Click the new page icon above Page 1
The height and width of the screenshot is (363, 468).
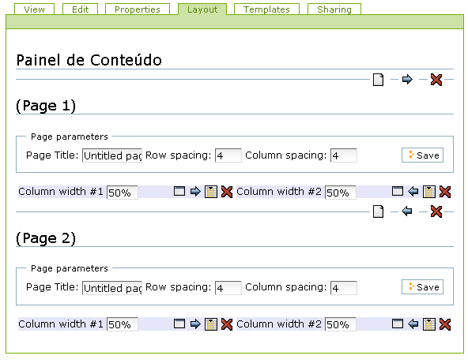pyautogui.click(x=378, y=80)
